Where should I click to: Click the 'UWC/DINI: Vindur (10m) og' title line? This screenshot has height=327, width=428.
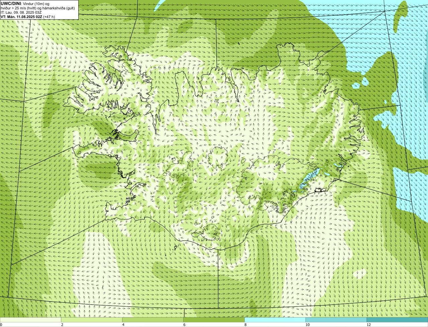point(25,4)
